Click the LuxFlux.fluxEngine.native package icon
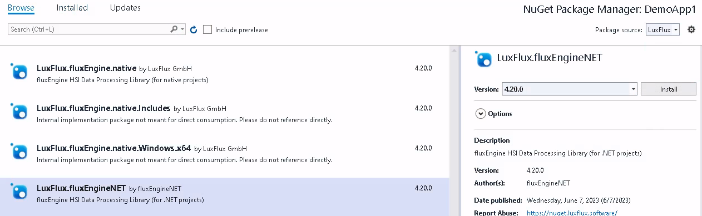The height and width of the screenshot is (216, 702). tap(19, 71)
